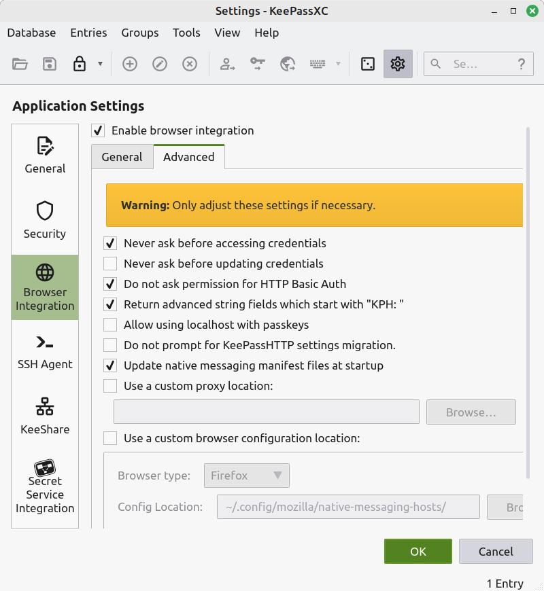The image size is (544, 591).
Task: Open the Browser type Firefox dropdown
Action: [247, 476]
